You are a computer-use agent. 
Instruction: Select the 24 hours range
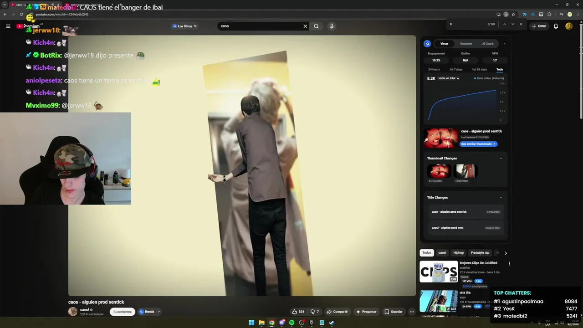(434, 69)
